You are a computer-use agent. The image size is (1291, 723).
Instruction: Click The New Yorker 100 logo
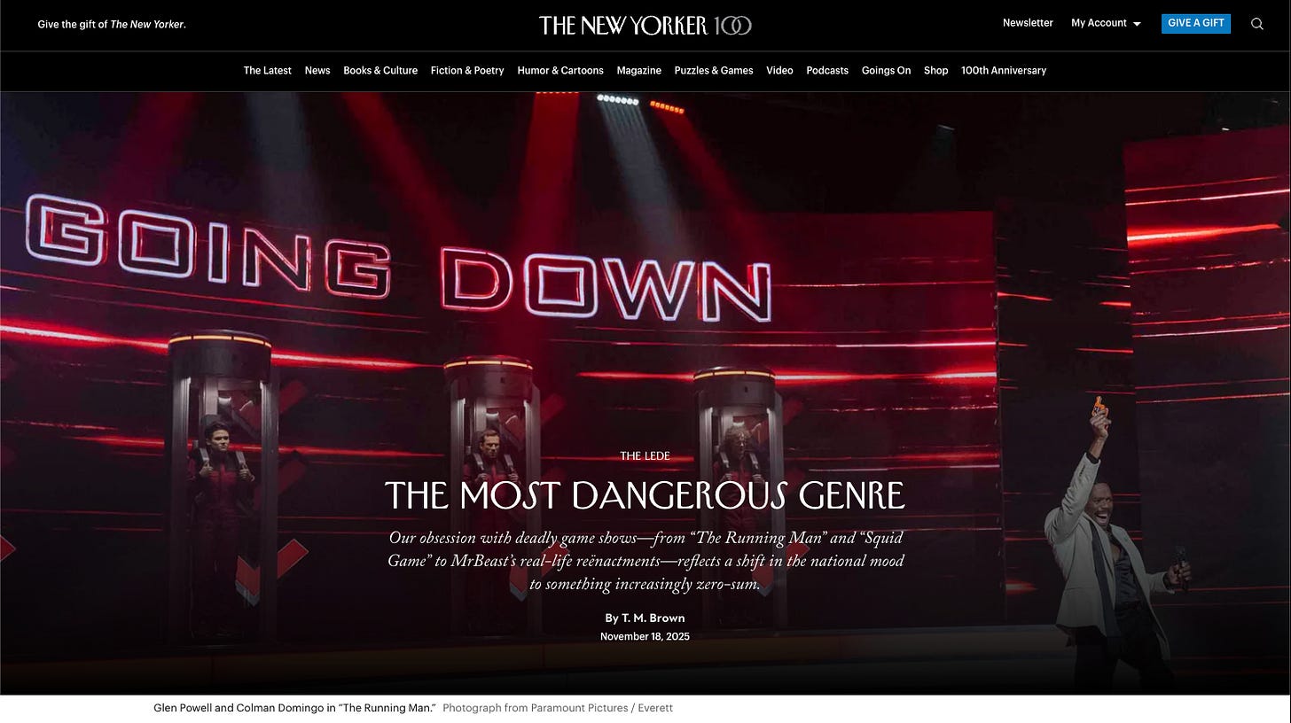(x=645, y=25)
